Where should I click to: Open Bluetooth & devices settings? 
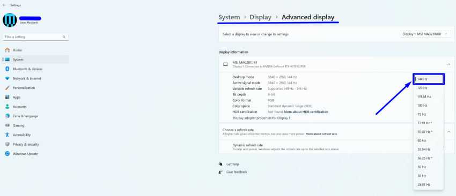(x=35, y=69)
